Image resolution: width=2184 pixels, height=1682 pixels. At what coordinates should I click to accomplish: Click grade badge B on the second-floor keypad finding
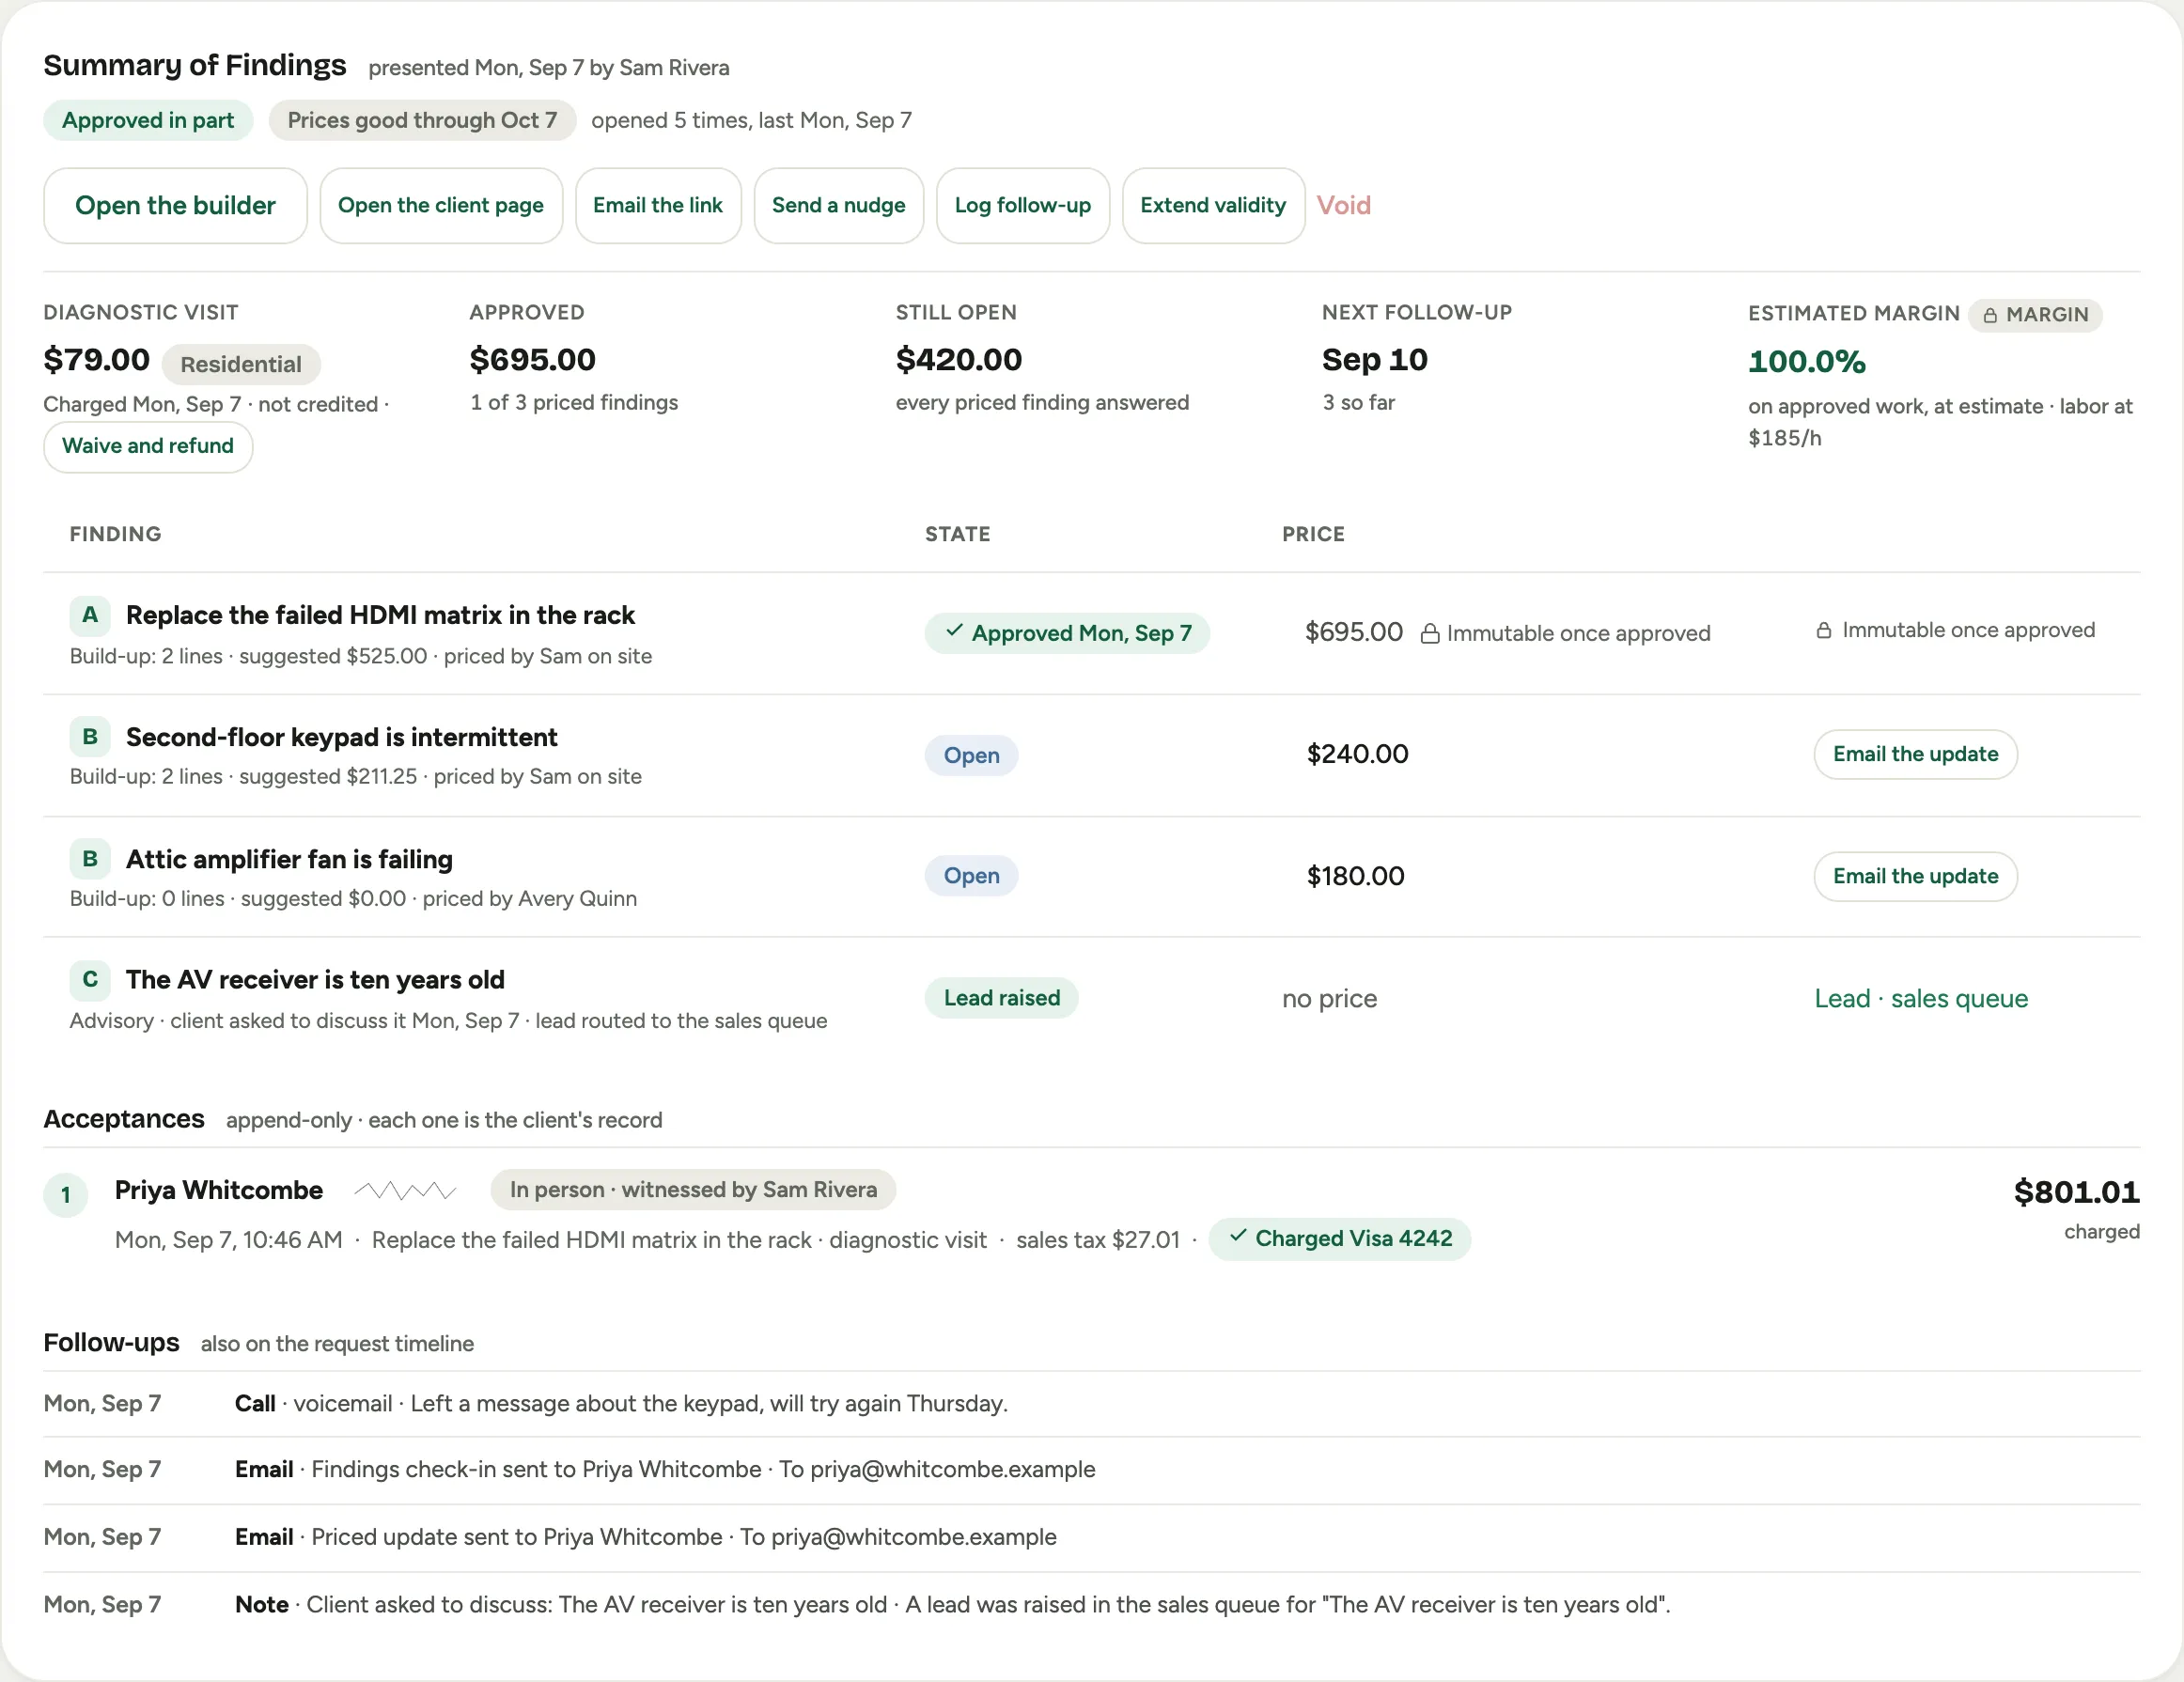point(90,737)
